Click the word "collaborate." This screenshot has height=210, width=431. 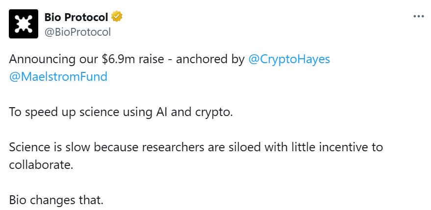pyautogui.click(x=41, y=164)
